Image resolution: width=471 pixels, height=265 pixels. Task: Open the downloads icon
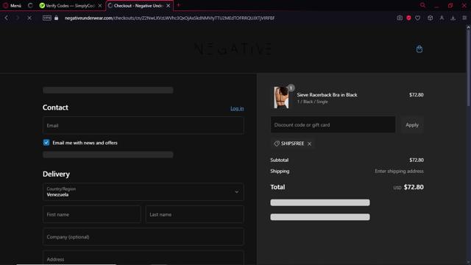point(453,18)
